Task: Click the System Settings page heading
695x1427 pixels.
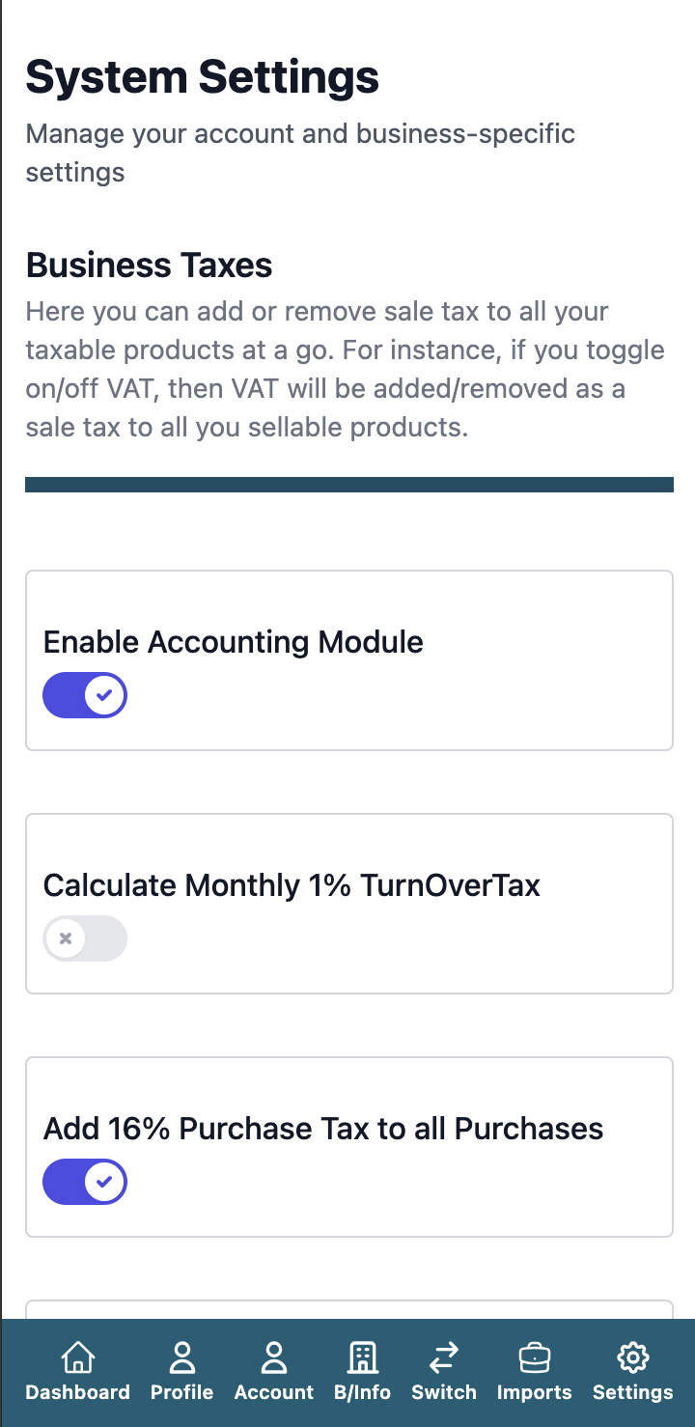Action: tap(203, 77)
